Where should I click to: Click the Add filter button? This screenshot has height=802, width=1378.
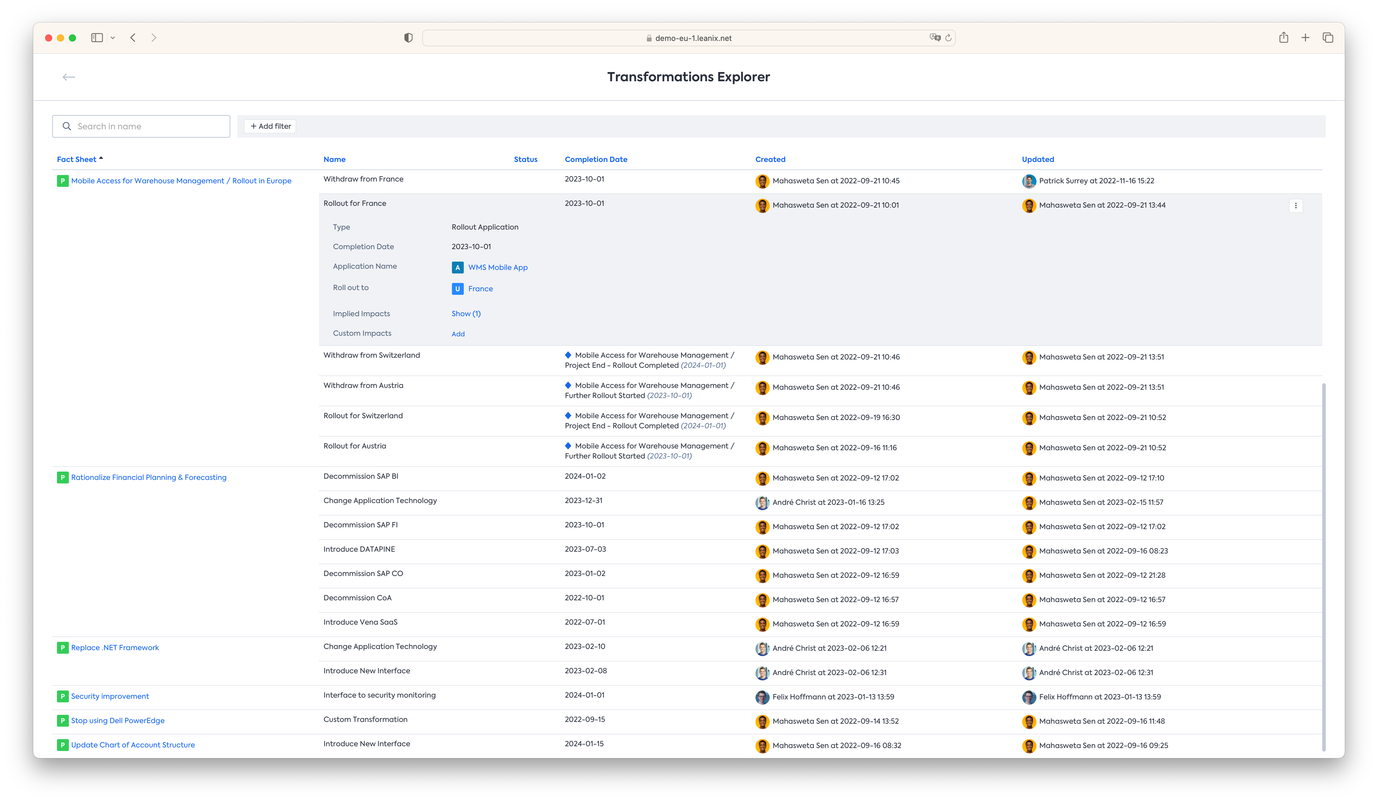pyautogui.click(x=270, y=126)
